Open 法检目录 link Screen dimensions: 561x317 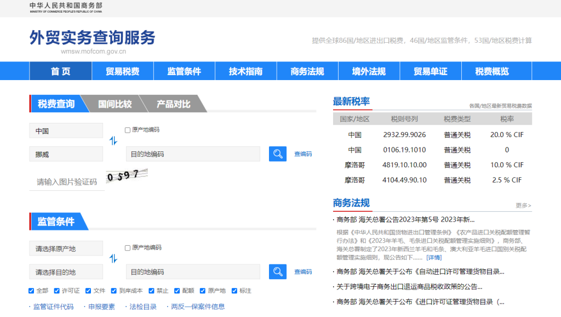pos(143,307)
